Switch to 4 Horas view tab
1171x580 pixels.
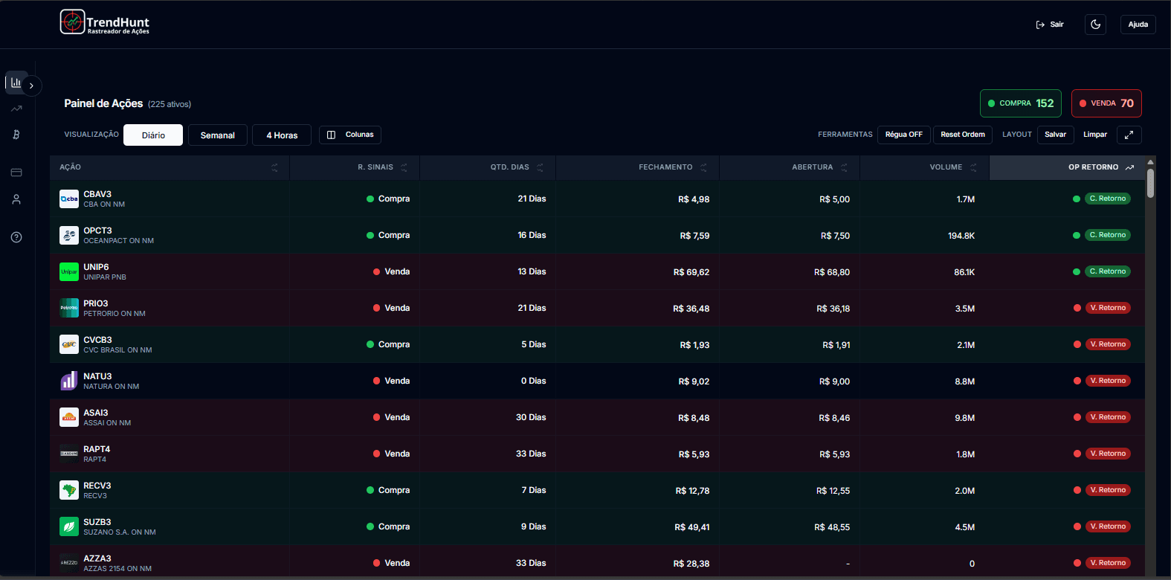pyautogui.click(x=282, y=135)
